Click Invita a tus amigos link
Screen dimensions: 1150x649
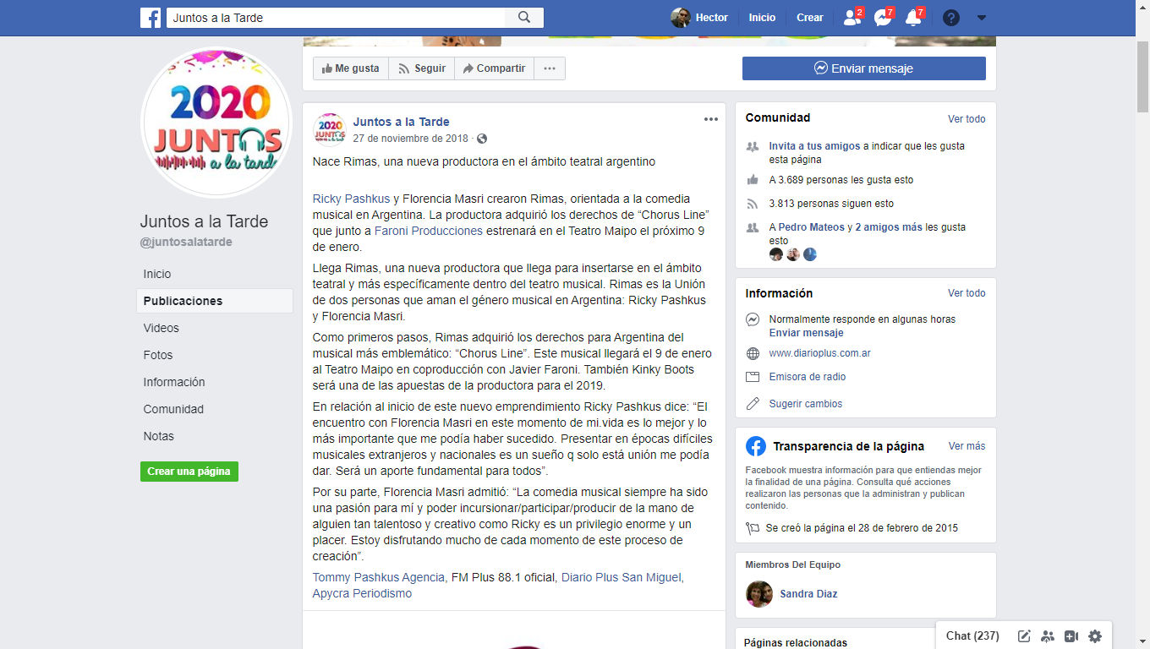[814, 146]
